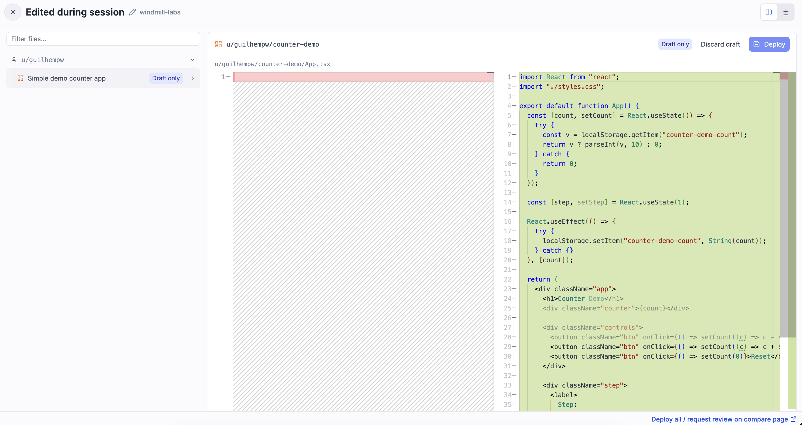This screenshot has width=802, height=425.
Task: Close the Edited during session panel
Action: (13, 12)
